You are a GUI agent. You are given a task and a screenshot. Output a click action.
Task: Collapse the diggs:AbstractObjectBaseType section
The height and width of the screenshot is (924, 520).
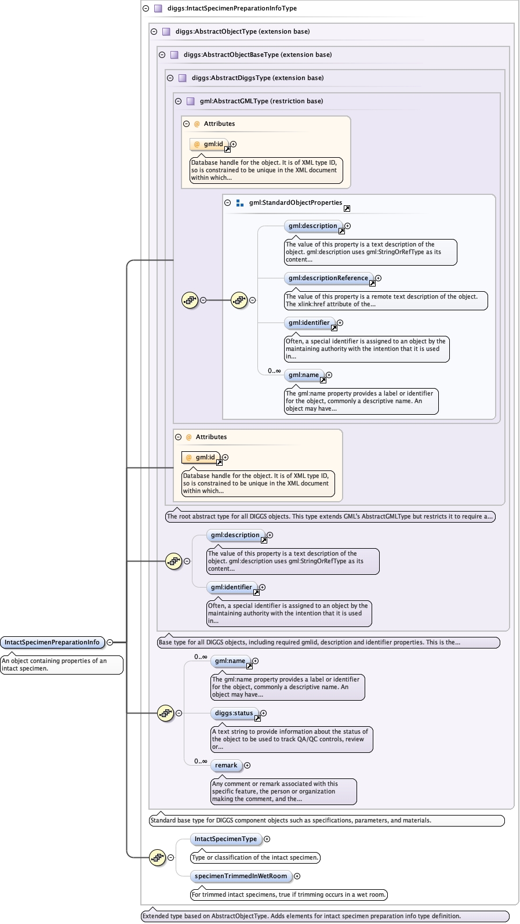162,55
